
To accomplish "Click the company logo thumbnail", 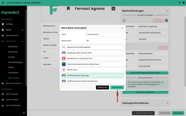I will [53, 13].
